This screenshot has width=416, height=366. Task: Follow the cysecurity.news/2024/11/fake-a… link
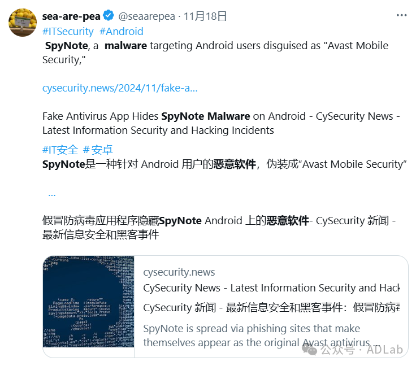pyautogui.click(x=120, y=88)
